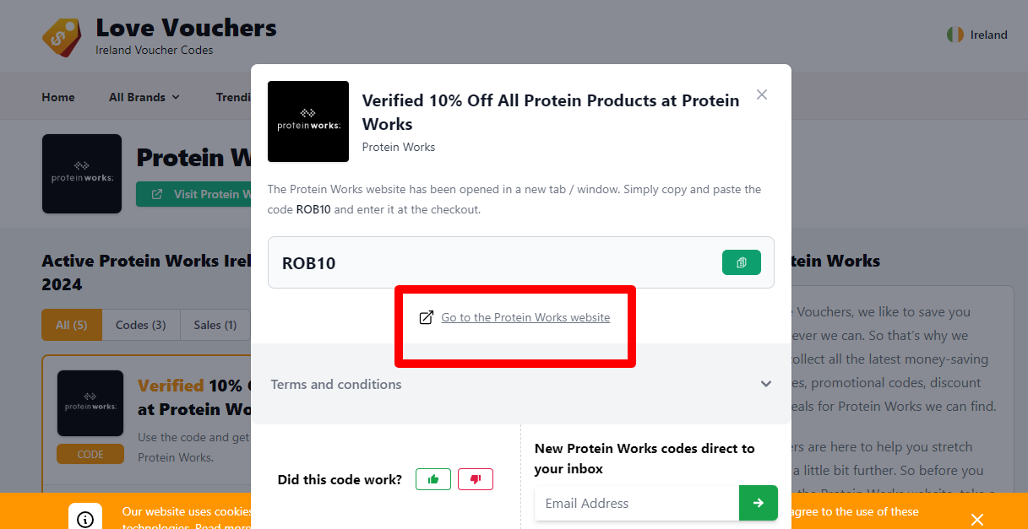Copy the ROB10 code using the clipboard icon
Screen dimensions: 1028x529
(741, 262)
